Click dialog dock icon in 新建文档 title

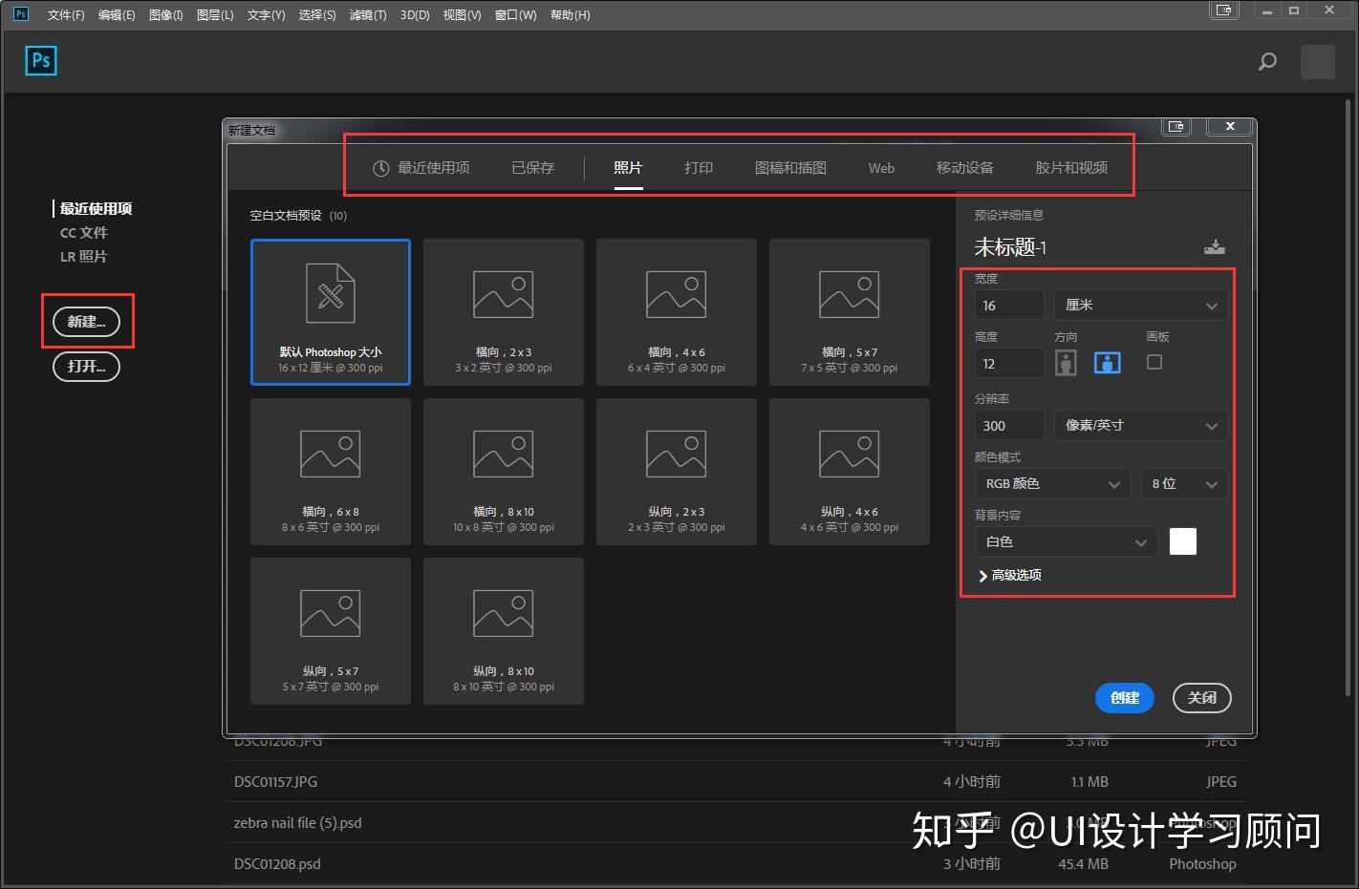click(1176, 126)
